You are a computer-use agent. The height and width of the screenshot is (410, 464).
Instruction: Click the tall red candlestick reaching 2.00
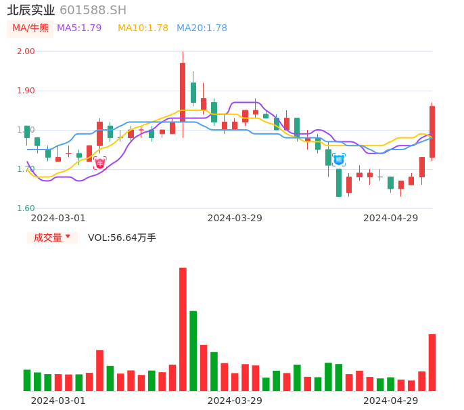pyautogui.click(x=183, y=91)
